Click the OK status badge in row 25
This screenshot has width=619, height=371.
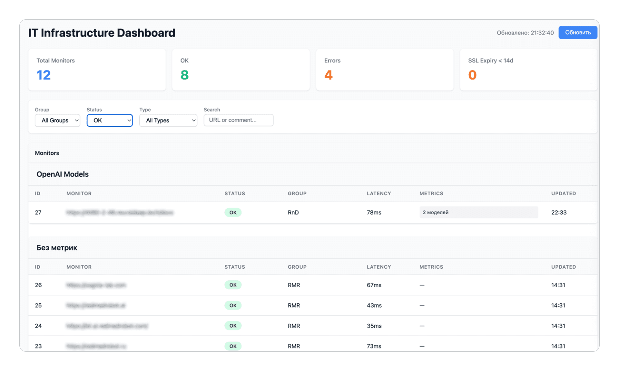click(x=233, y=305)
